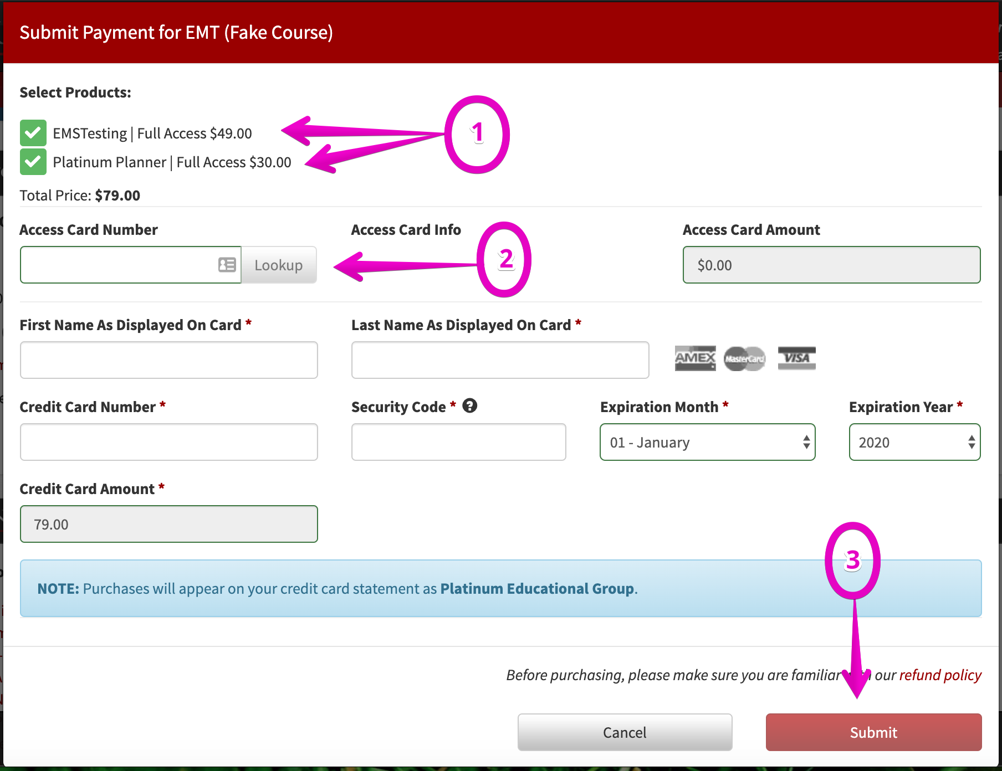Click the Access Card Amount field

[831, 265]
